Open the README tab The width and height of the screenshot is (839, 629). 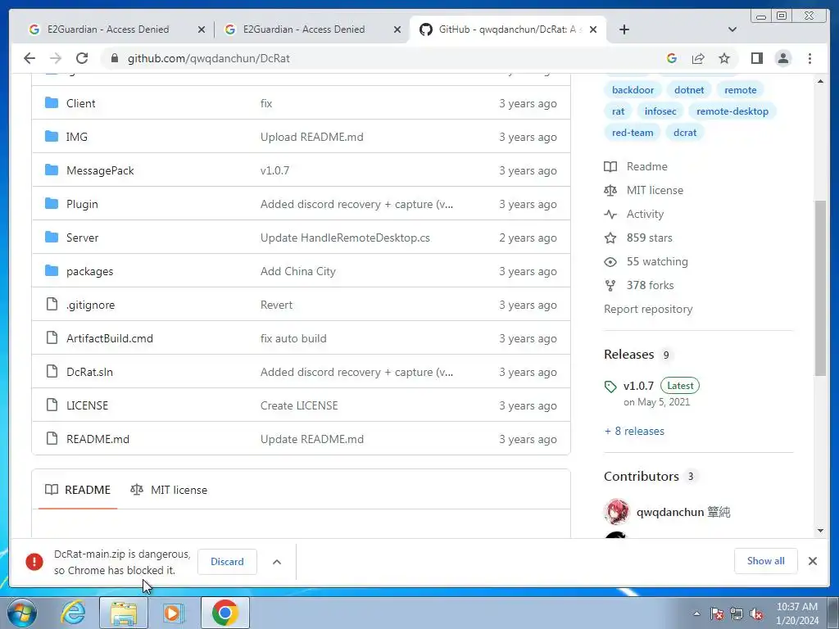[78, 490]
